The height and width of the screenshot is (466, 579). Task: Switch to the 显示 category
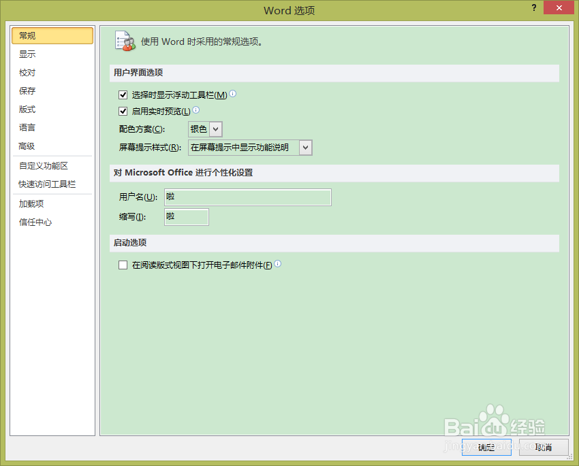coord(27,54)
